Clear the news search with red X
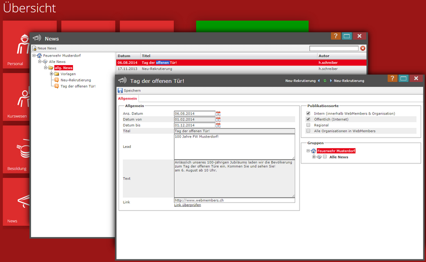This screenshot has height=262, width=426. [x=363, y=48]
